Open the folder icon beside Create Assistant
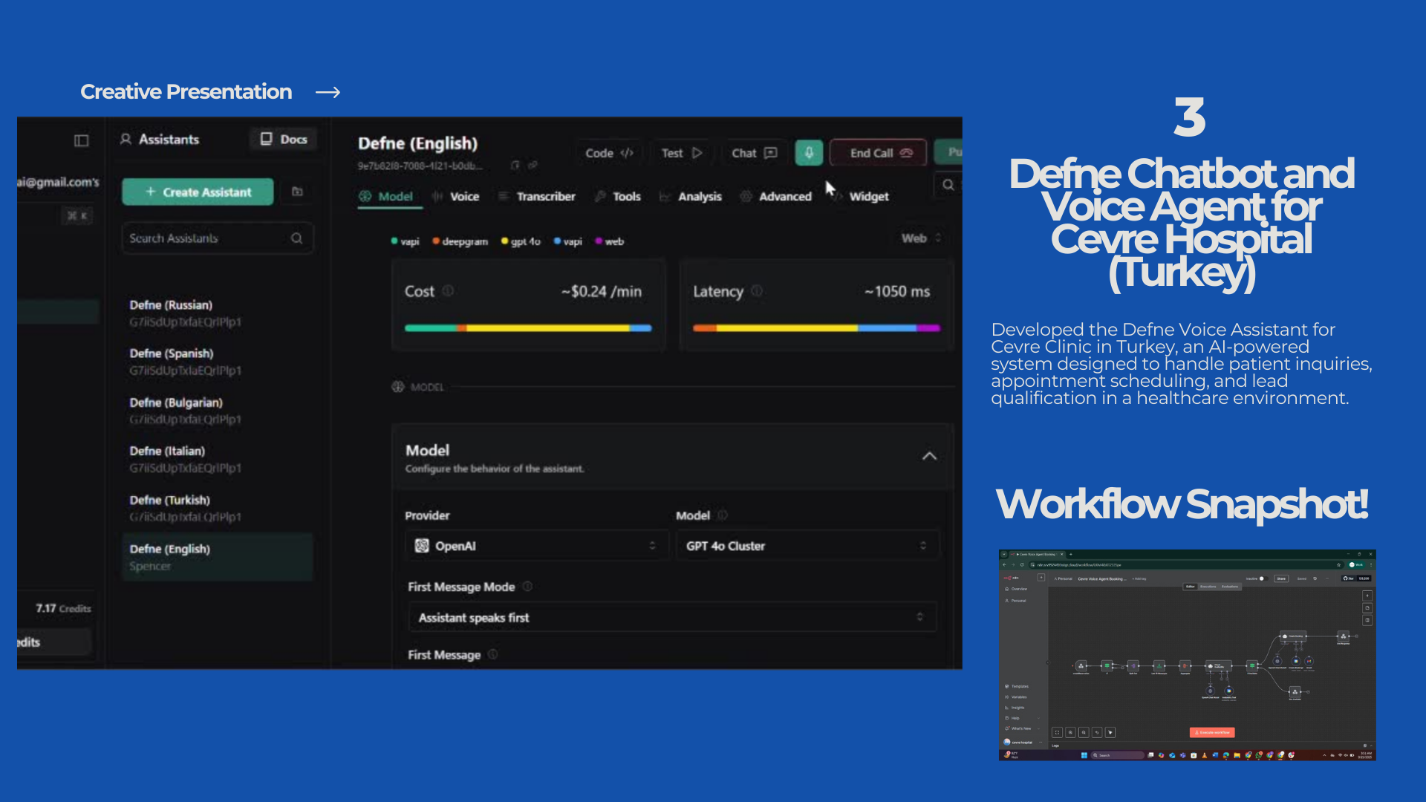Image resolution: width=1426 pixels, height=802 pixels. click(297, 192)
